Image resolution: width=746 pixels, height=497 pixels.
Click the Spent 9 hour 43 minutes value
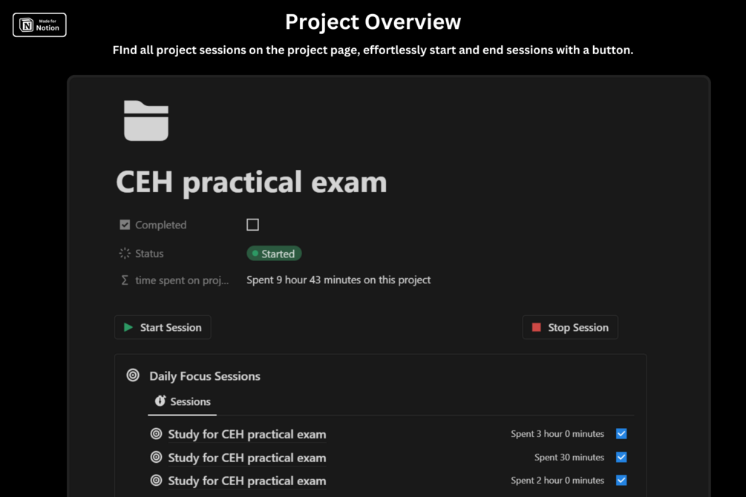click(338, 280)
